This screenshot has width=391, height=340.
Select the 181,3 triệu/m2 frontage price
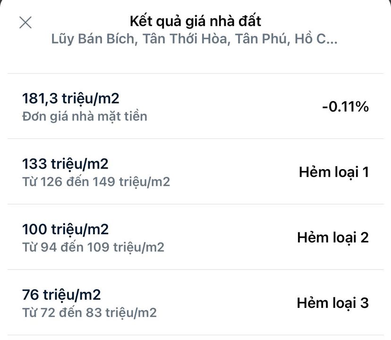coord(71,99)
